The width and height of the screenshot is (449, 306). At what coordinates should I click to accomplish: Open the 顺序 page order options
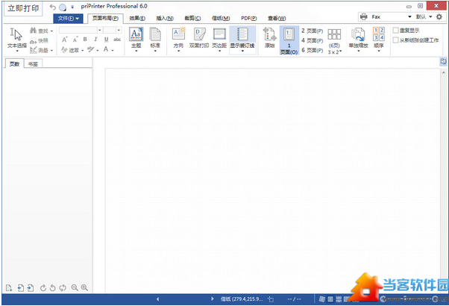(x=379, y=40)
